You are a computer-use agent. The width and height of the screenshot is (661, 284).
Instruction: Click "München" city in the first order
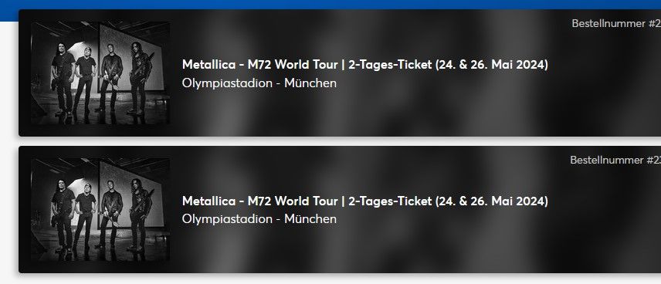(310, 83)
